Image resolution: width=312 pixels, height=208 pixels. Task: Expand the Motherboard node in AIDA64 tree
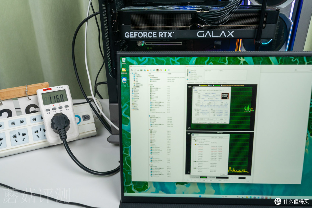pos(131,88)
